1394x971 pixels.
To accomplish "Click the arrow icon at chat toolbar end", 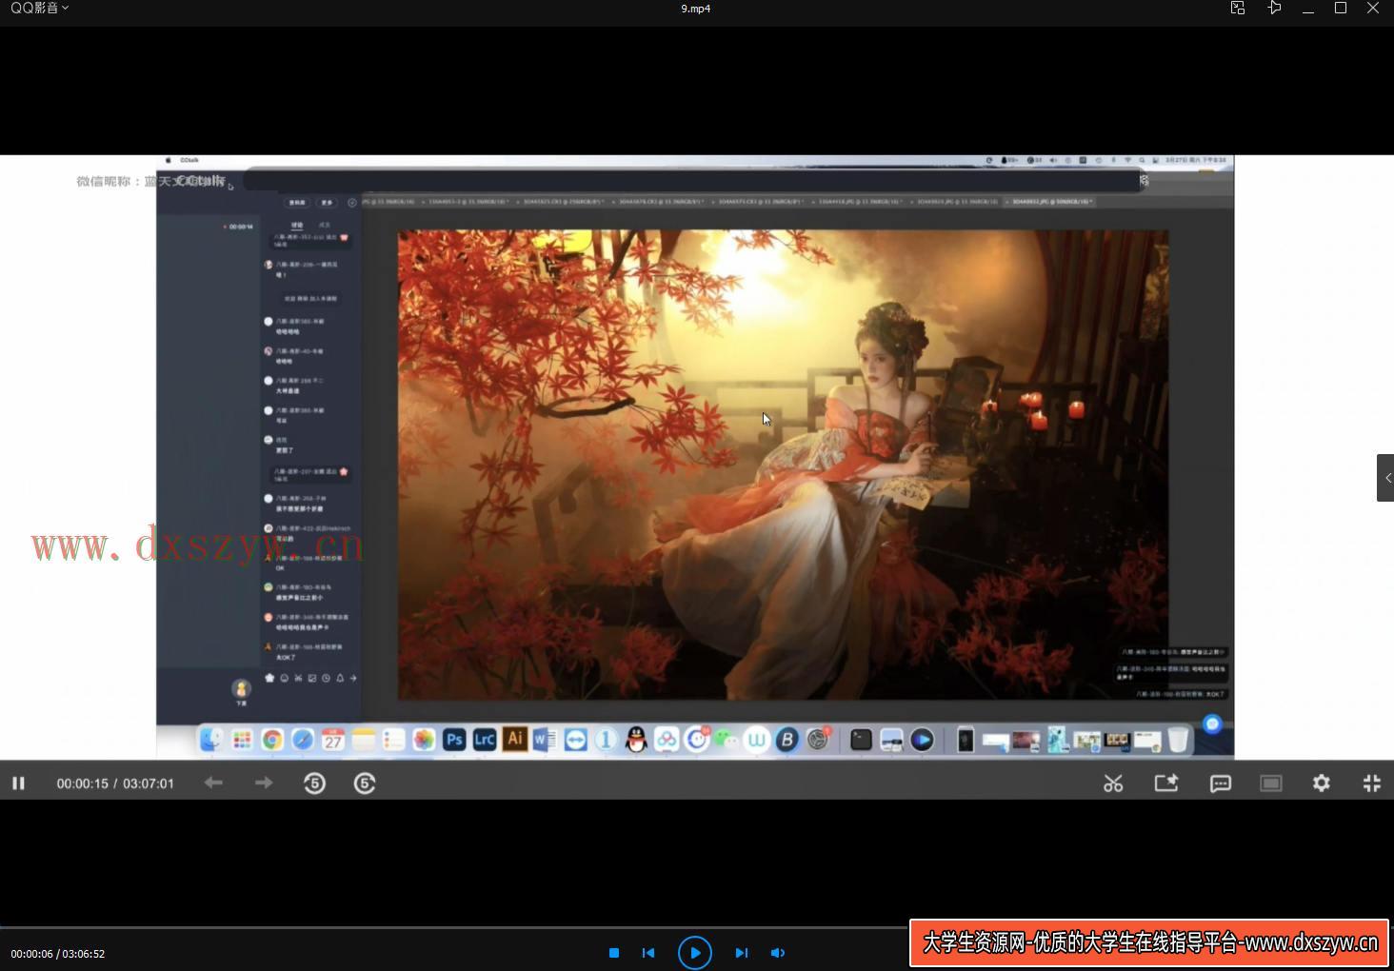I will coord(353,678).
